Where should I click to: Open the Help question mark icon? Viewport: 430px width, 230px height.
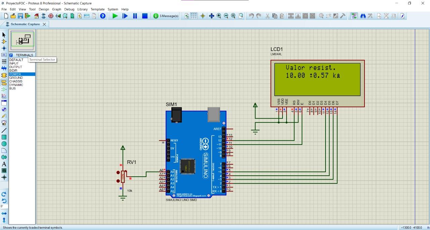coord(103,16)
